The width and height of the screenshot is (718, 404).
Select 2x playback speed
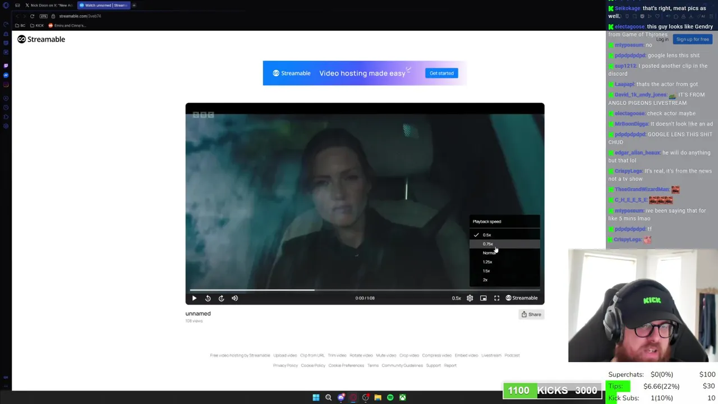pos(505,280)
